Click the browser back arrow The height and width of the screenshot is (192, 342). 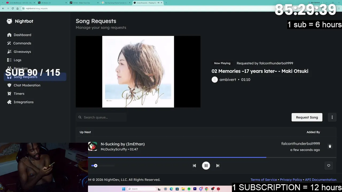[3, 8]
